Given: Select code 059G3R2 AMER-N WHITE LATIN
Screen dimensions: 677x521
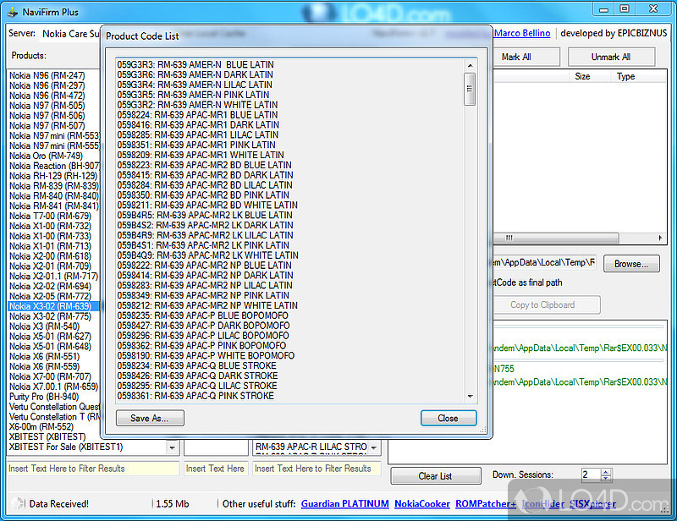Looking at the screenshot, I should pyautogui.click(x=197, y=105).
